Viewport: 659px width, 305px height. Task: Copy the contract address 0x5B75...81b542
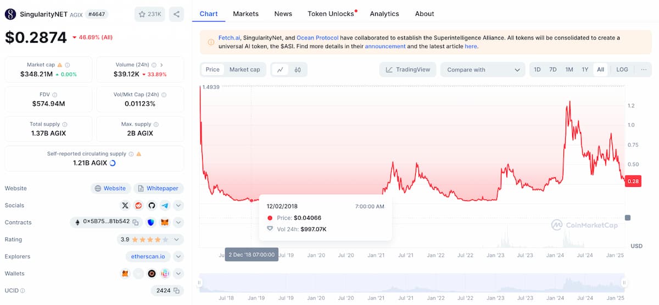click(135, 222)
